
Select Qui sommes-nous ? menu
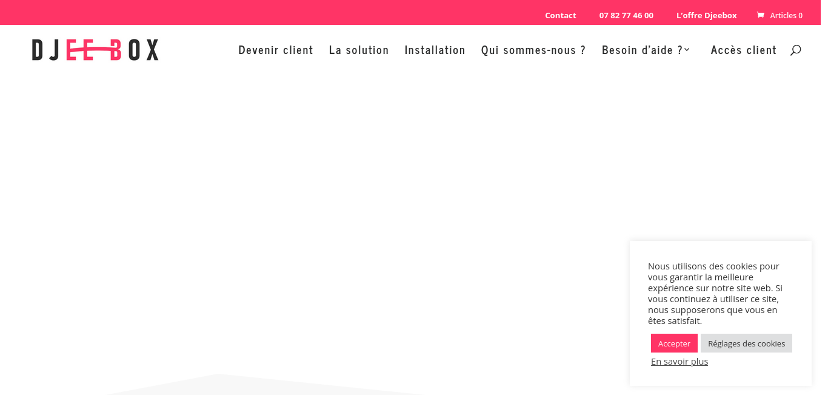533,50
